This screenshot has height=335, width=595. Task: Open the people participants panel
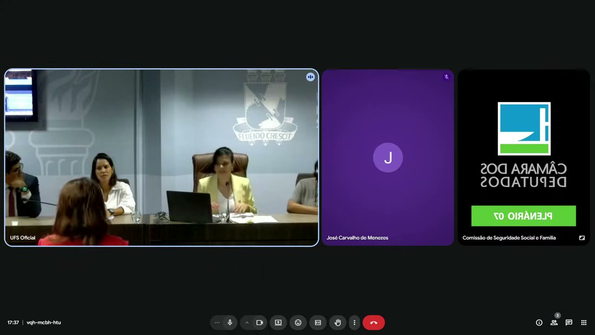click(554, 322)
